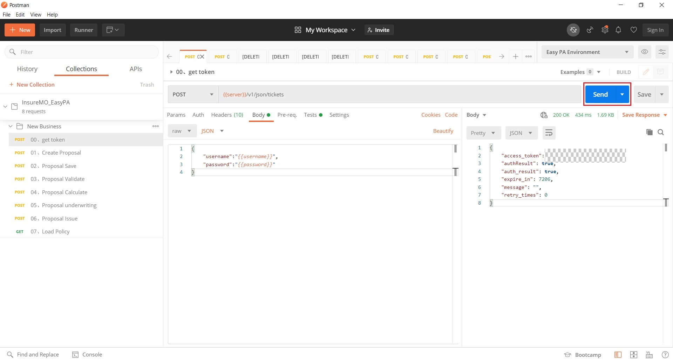Click the sync status icon in header
Screen dimensions: 673x361
[573, 30]
